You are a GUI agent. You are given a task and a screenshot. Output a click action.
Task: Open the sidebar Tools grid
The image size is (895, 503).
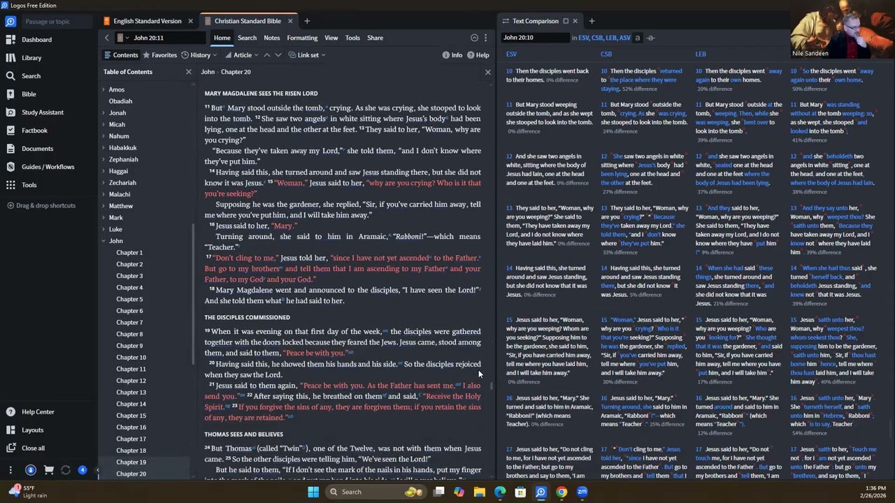(10, 185)
